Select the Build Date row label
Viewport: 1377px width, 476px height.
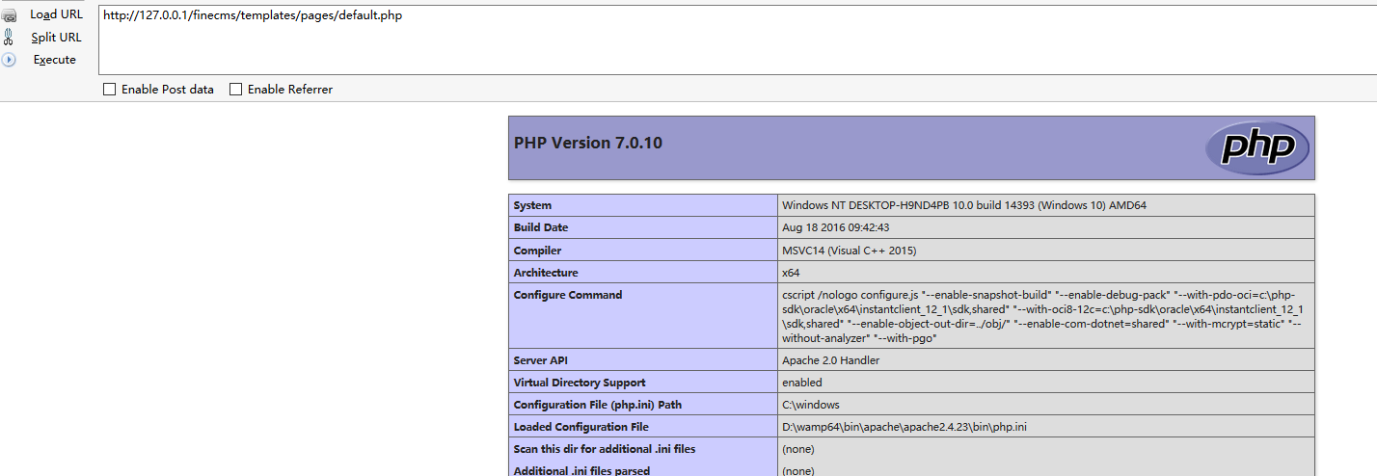[541, 227]
